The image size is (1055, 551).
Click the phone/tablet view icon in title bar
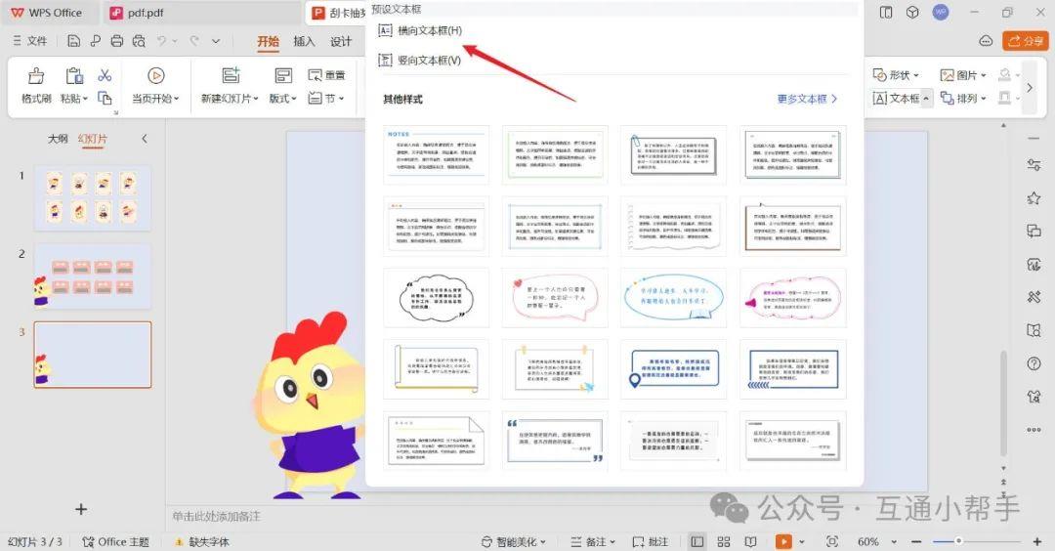coord(886,12)
